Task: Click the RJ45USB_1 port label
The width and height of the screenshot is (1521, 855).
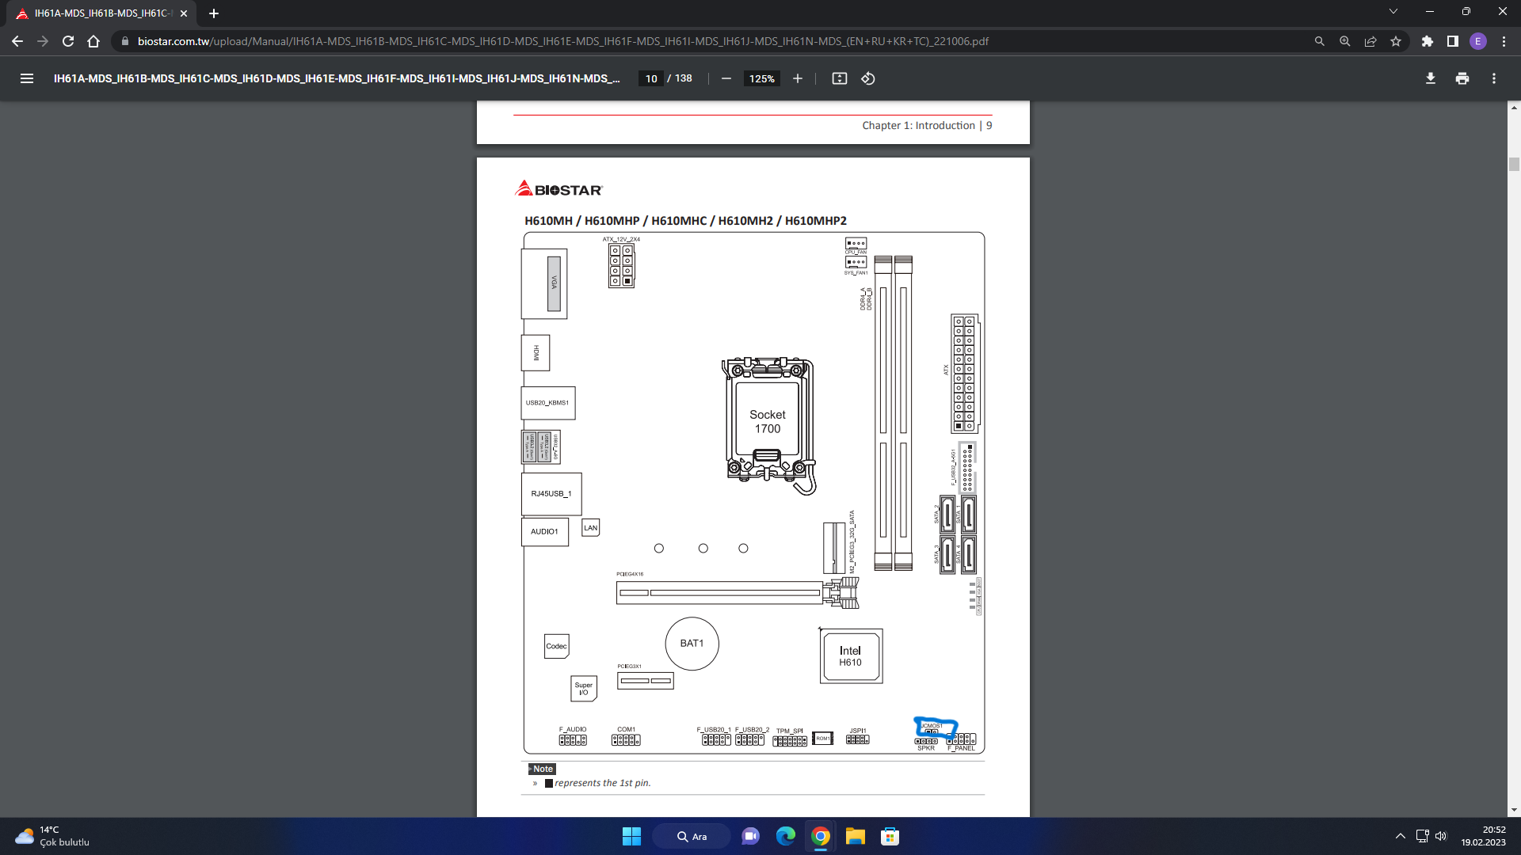Action: (x=551, y=494)
